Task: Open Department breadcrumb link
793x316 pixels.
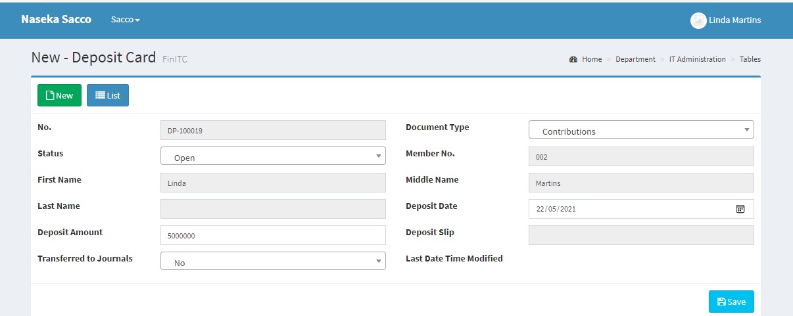Action: tap(635, 59)
